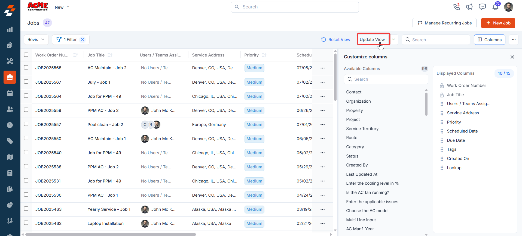This screenshot has height=236, width=522.
Task: Sort by Work Order Number column icon
Action: point(76,55)
